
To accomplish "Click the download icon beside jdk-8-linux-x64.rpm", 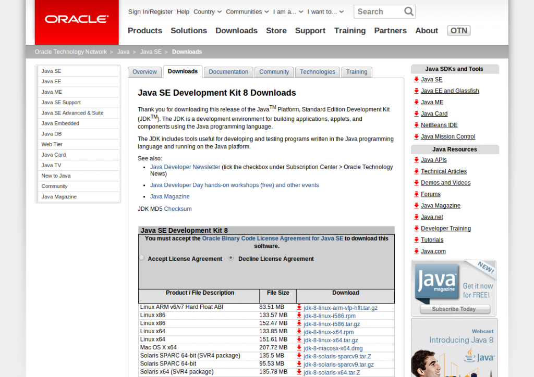I will (299, 331).
